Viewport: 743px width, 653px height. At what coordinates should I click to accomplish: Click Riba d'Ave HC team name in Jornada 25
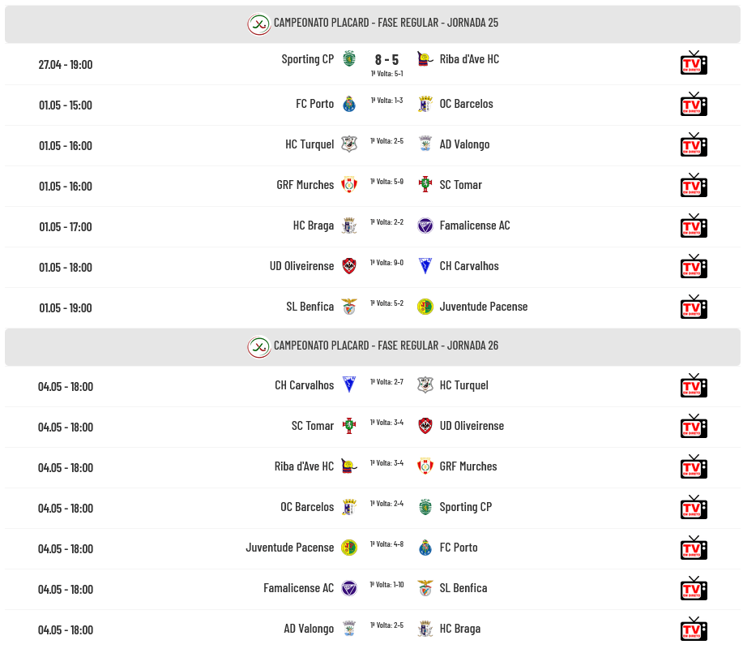(469, 59)
